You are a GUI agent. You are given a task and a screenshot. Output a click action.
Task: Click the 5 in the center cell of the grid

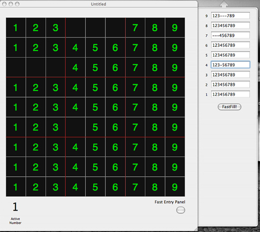95,107
